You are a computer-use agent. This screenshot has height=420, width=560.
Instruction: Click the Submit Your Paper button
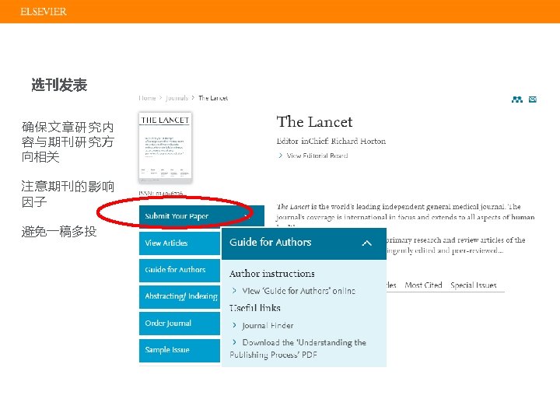[201, 215]
